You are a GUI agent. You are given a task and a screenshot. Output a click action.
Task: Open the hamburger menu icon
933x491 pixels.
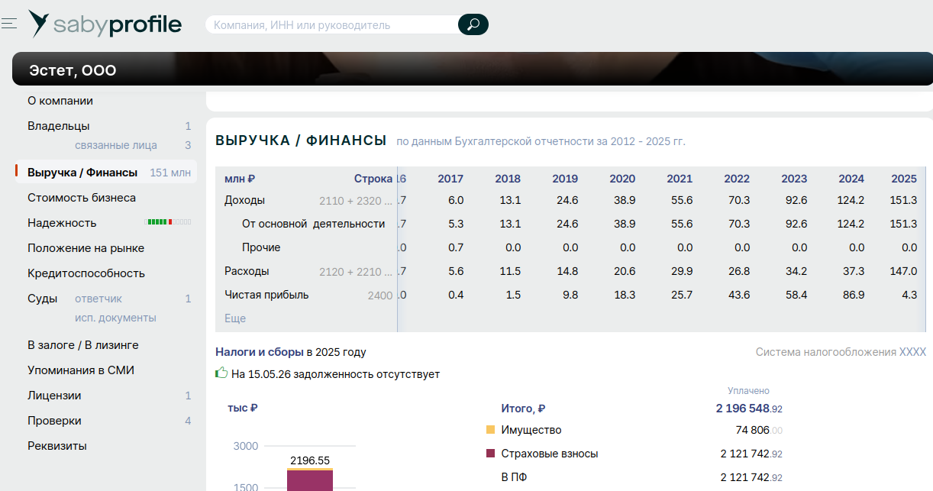(9, 24)
